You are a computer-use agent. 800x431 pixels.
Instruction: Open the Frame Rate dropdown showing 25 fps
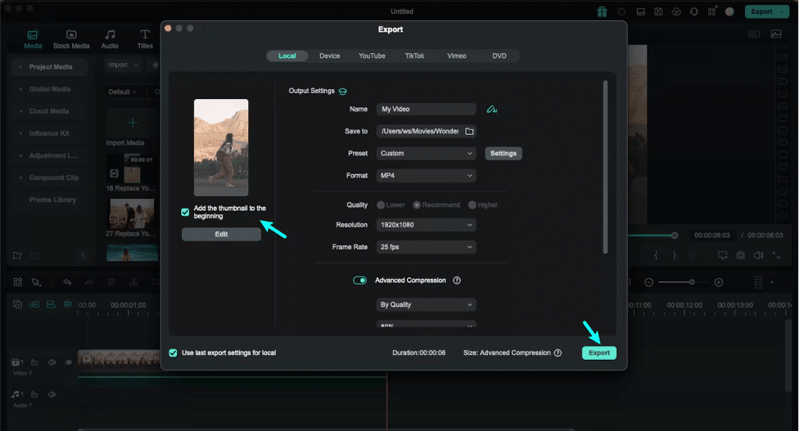(x=426, y=246)
